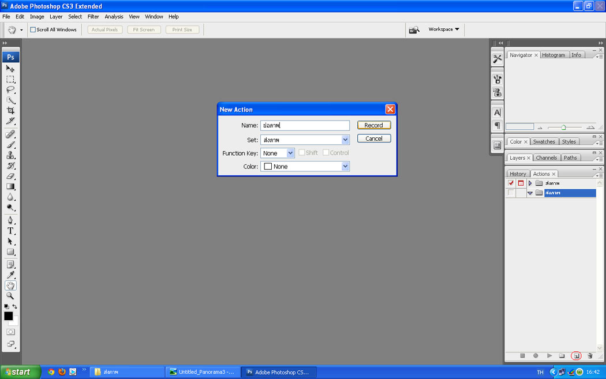
Task: Open the Set dropdown in New Action
Action: pos(345,140)
